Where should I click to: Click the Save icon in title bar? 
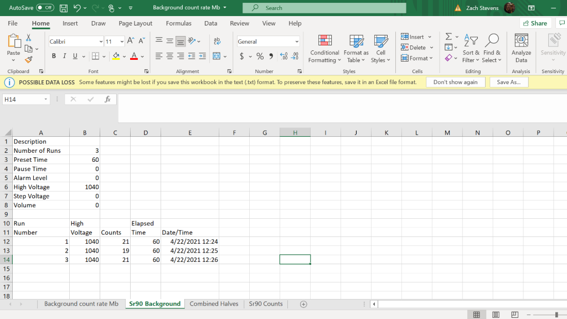[64, 8]
